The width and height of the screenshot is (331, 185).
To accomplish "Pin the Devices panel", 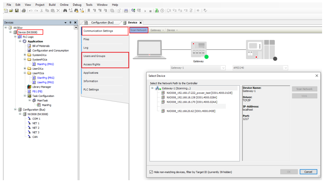I will pyautogui.click(x=71, y=23).
